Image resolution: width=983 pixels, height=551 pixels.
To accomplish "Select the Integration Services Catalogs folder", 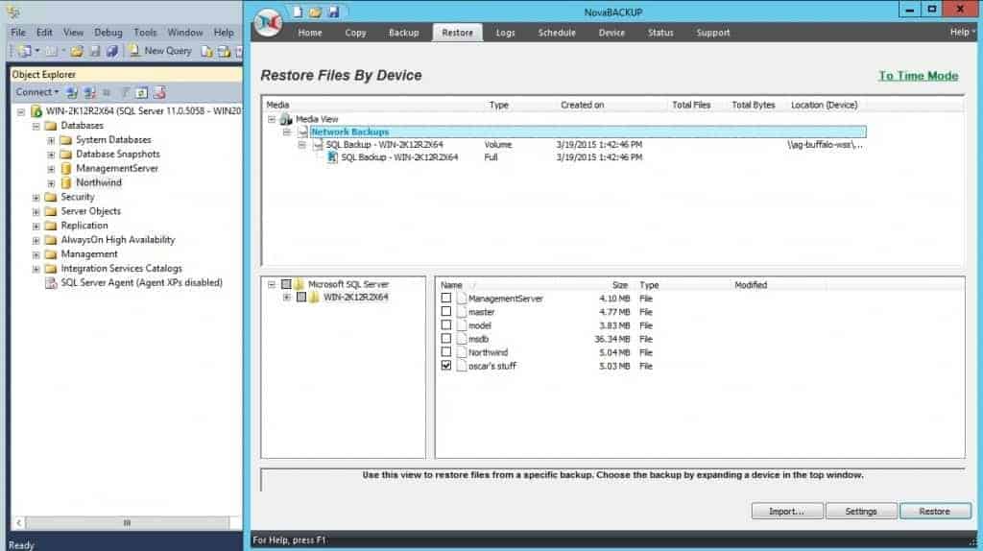I will (x=121, y=268).
